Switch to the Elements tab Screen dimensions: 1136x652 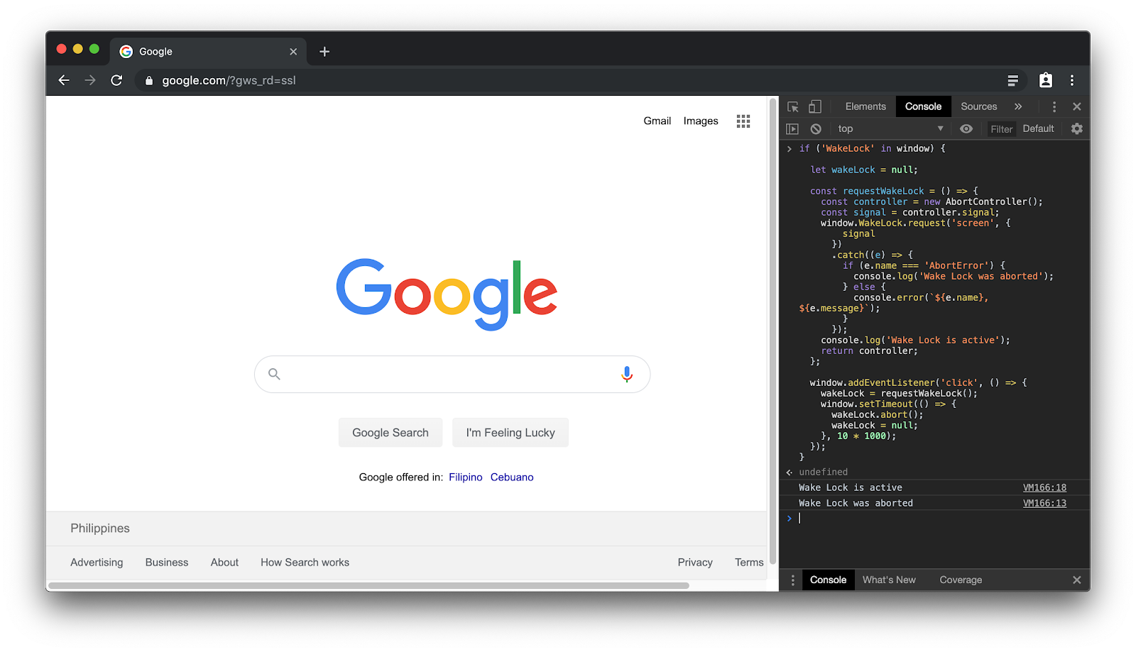(865, 106)
